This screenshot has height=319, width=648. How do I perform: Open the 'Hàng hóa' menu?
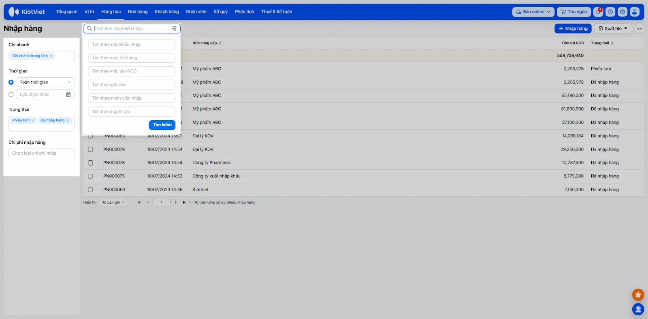(111, 12)
